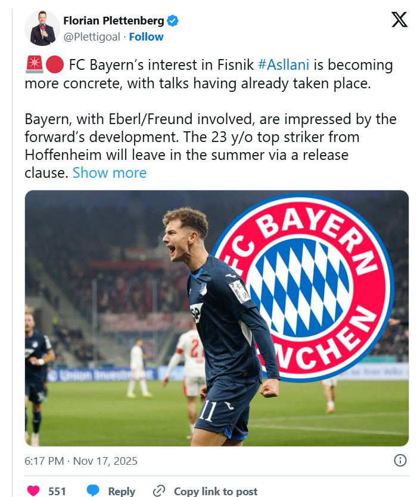Click the blue verified badge
Image resolution: width=420 pixels, height=497 pixels.
coord(173,21)
